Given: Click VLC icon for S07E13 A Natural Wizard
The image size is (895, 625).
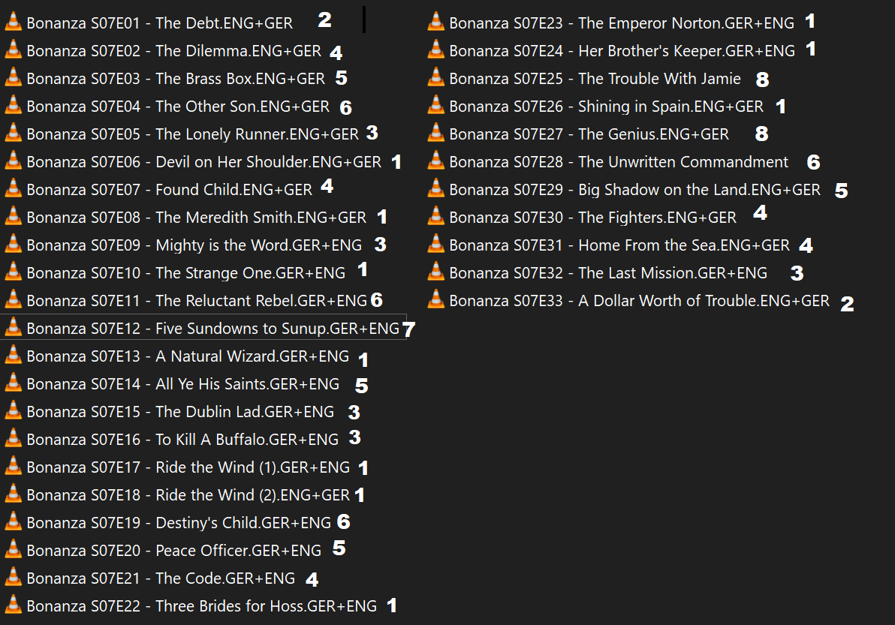Looking at the screenshot, I should (x=13, y=356).
